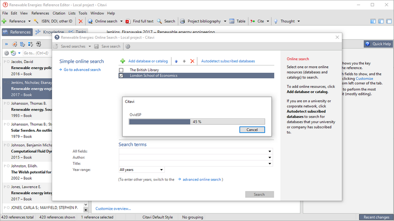The image size is (394, 221).
Task: Open the Online search dropdown arrow
Action: (x=121, y=21)
